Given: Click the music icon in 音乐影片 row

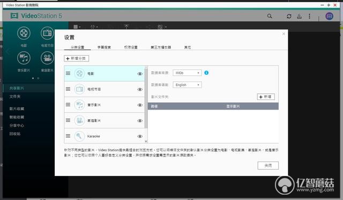Looking at the screenshot, I should click(79, 105).
